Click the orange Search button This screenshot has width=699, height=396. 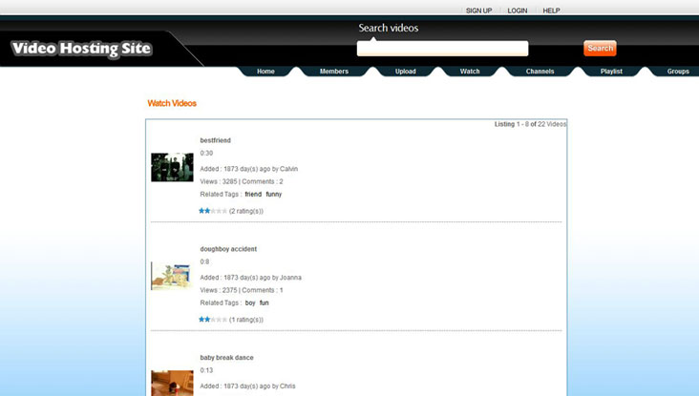[600, 48]
